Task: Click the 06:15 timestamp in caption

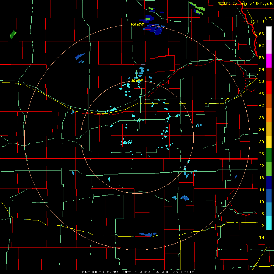Action: click(188, 272)
